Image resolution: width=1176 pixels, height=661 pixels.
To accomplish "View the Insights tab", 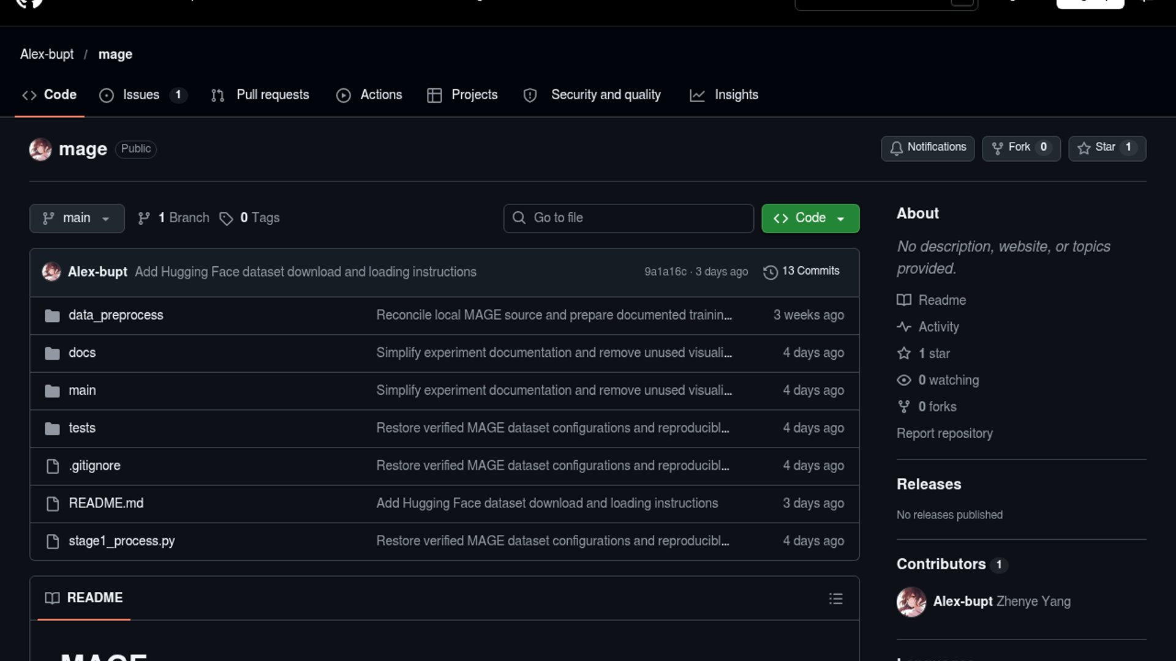I will (724, 95).
